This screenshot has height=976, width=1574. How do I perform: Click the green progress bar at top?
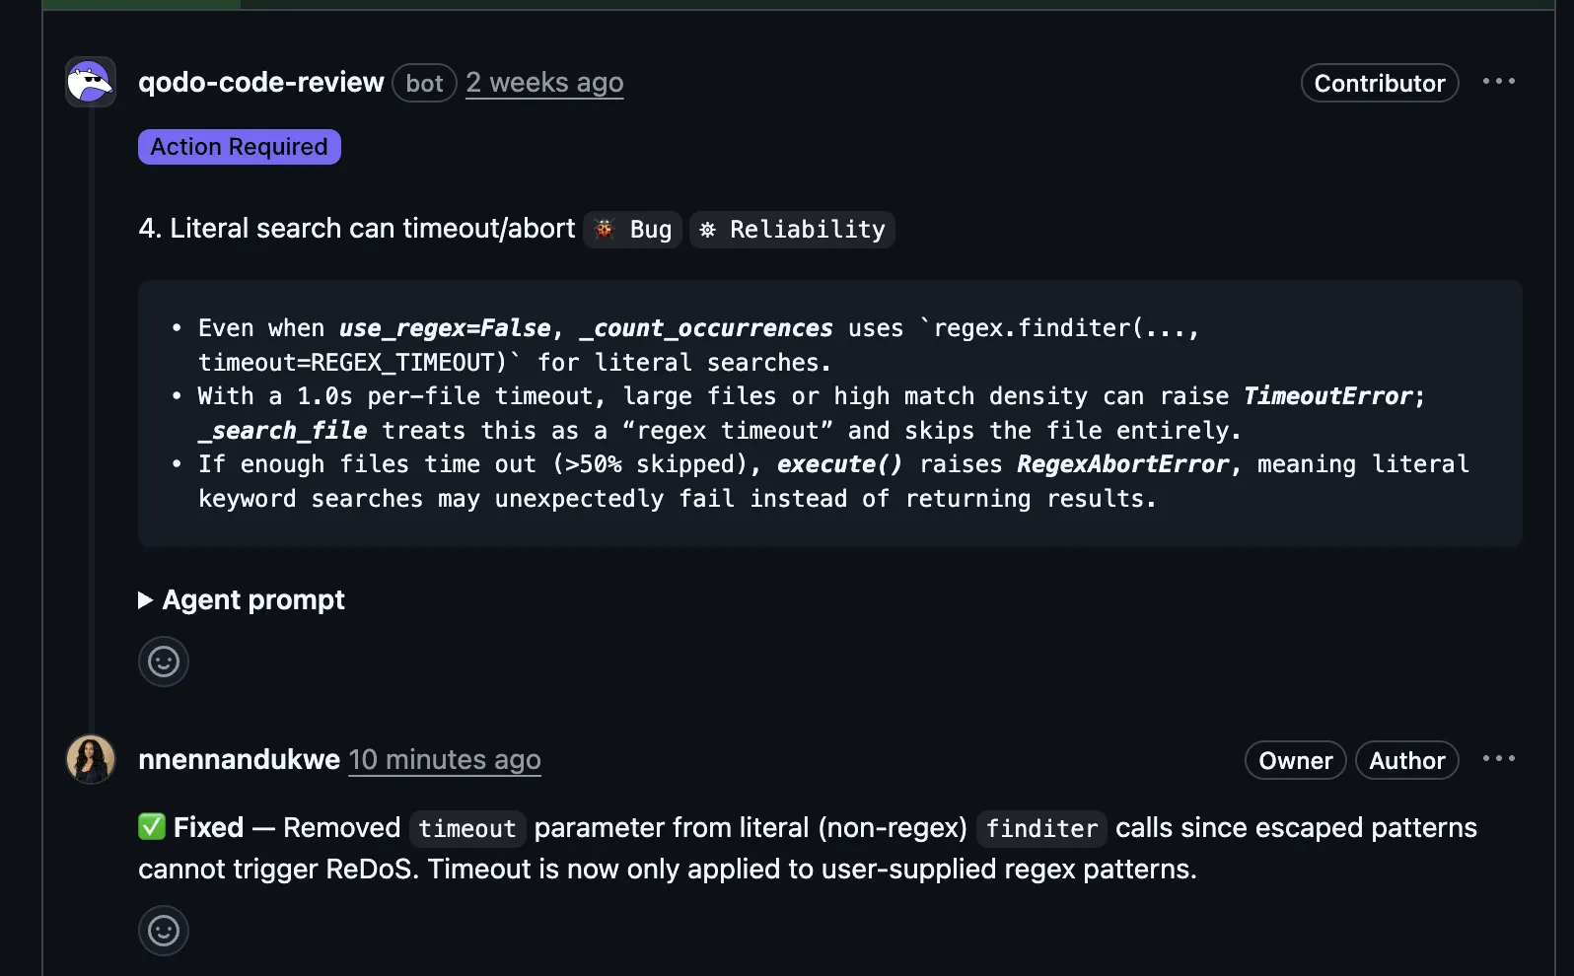(x=141, y=5)
